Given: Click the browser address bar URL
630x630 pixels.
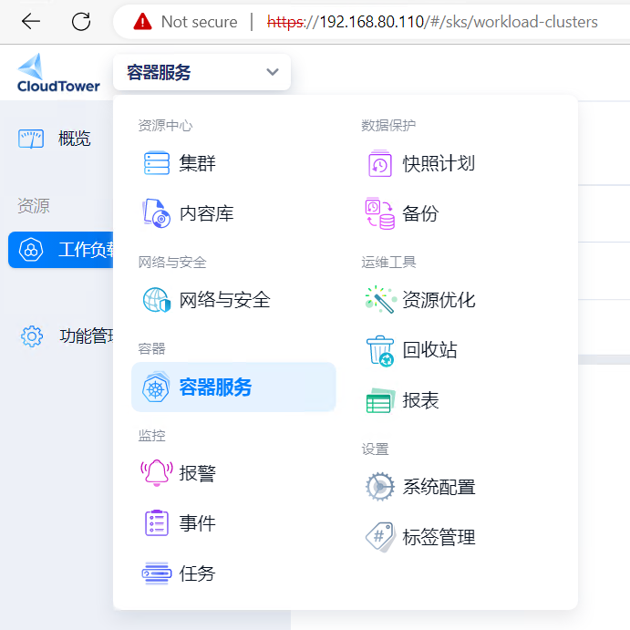Looking at the screenshot, I should 432,22.
